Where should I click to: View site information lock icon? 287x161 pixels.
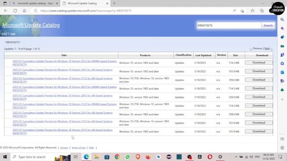pos(36,11)
